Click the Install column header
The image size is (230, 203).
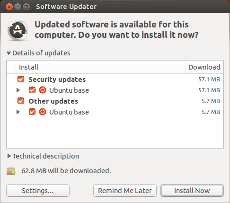(100, 67)
